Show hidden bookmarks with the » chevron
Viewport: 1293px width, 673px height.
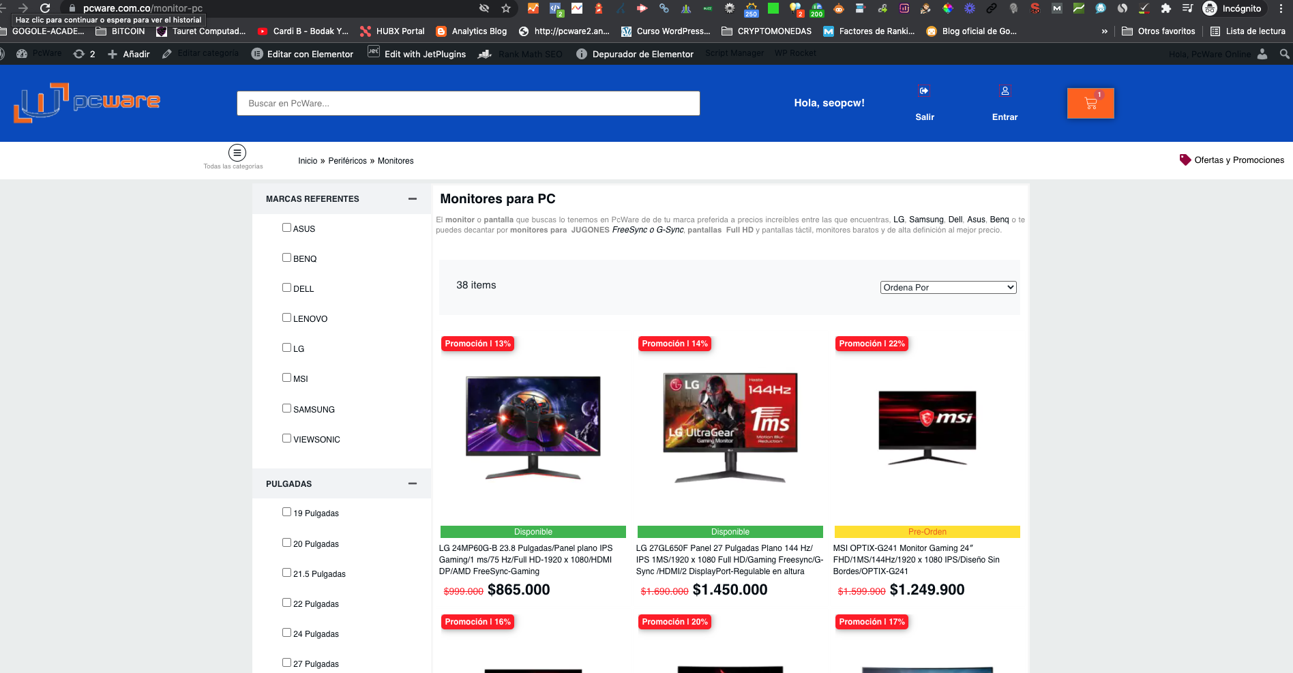(1105, 31)
